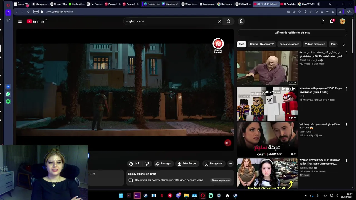Select Source : Nessma TV chip
The image size is (356, 200).
[262, 44]
